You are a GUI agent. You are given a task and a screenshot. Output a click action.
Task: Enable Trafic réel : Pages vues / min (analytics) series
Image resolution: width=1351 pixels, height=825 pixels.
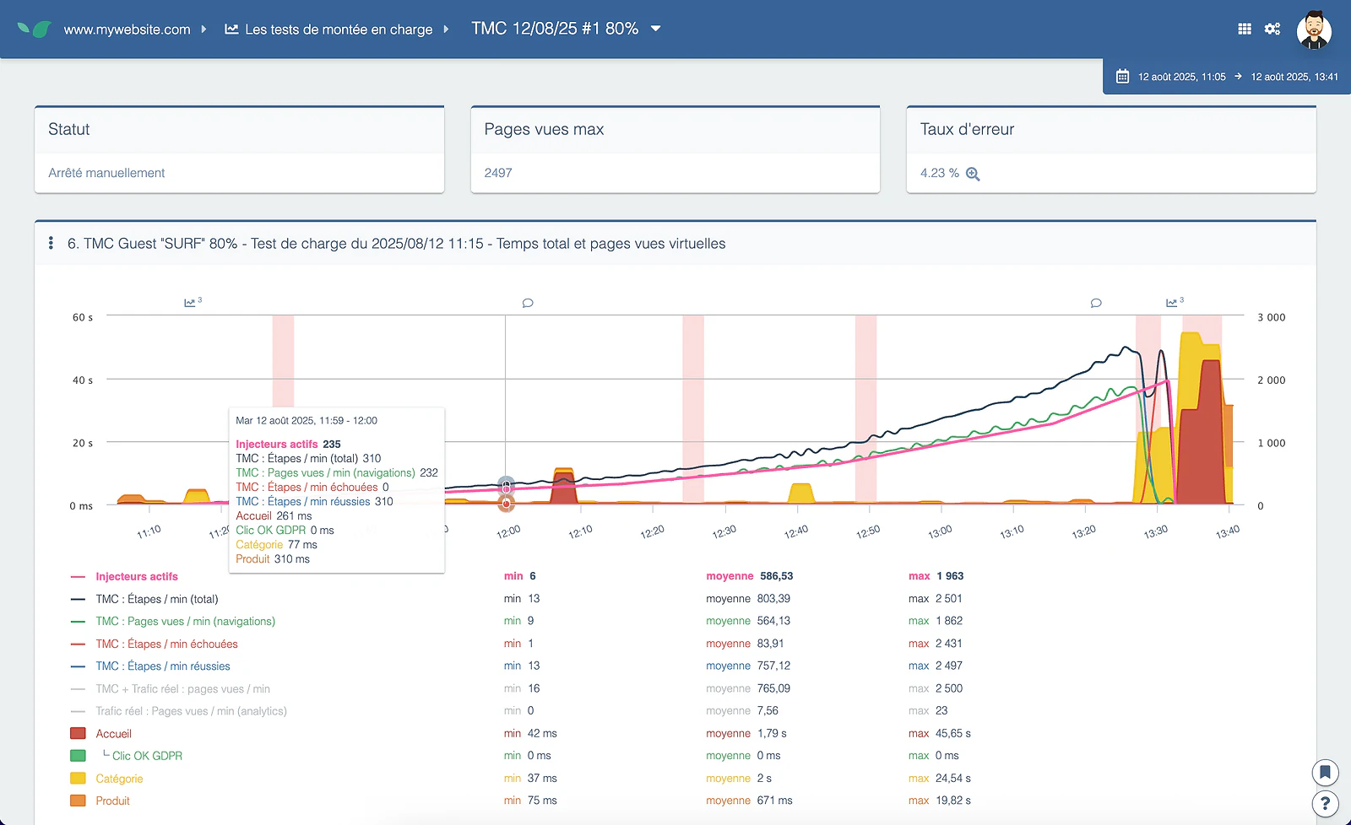(x=191, y=711)
